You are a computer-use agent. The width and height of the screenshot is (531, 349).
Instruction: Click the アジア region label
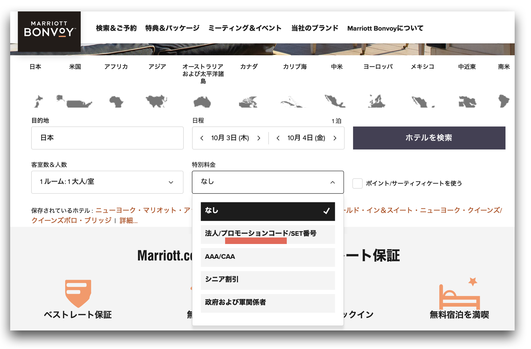pos(157,67)
